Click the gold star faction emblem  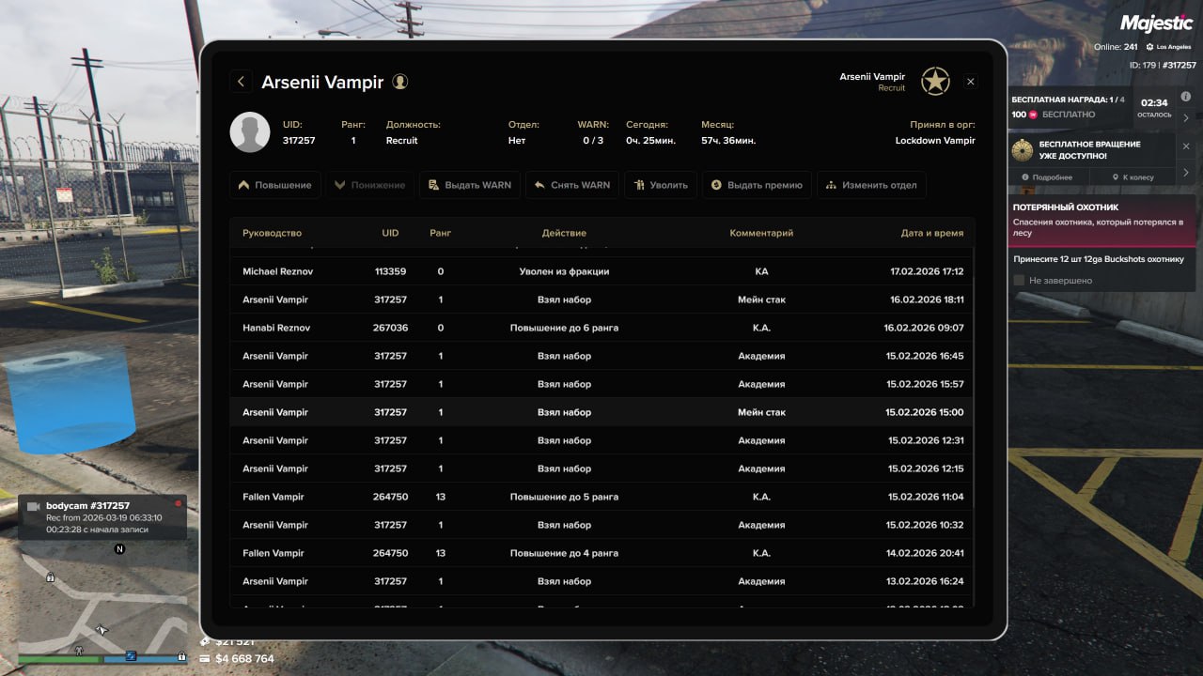coord(934,82)
